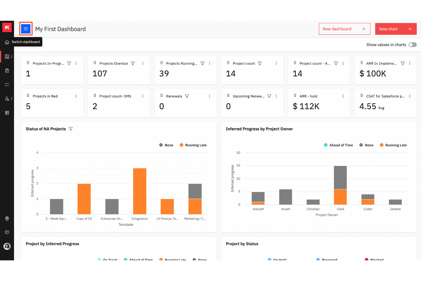
Task: Click the Rocketlane logo icon
Action: (7, 28)
